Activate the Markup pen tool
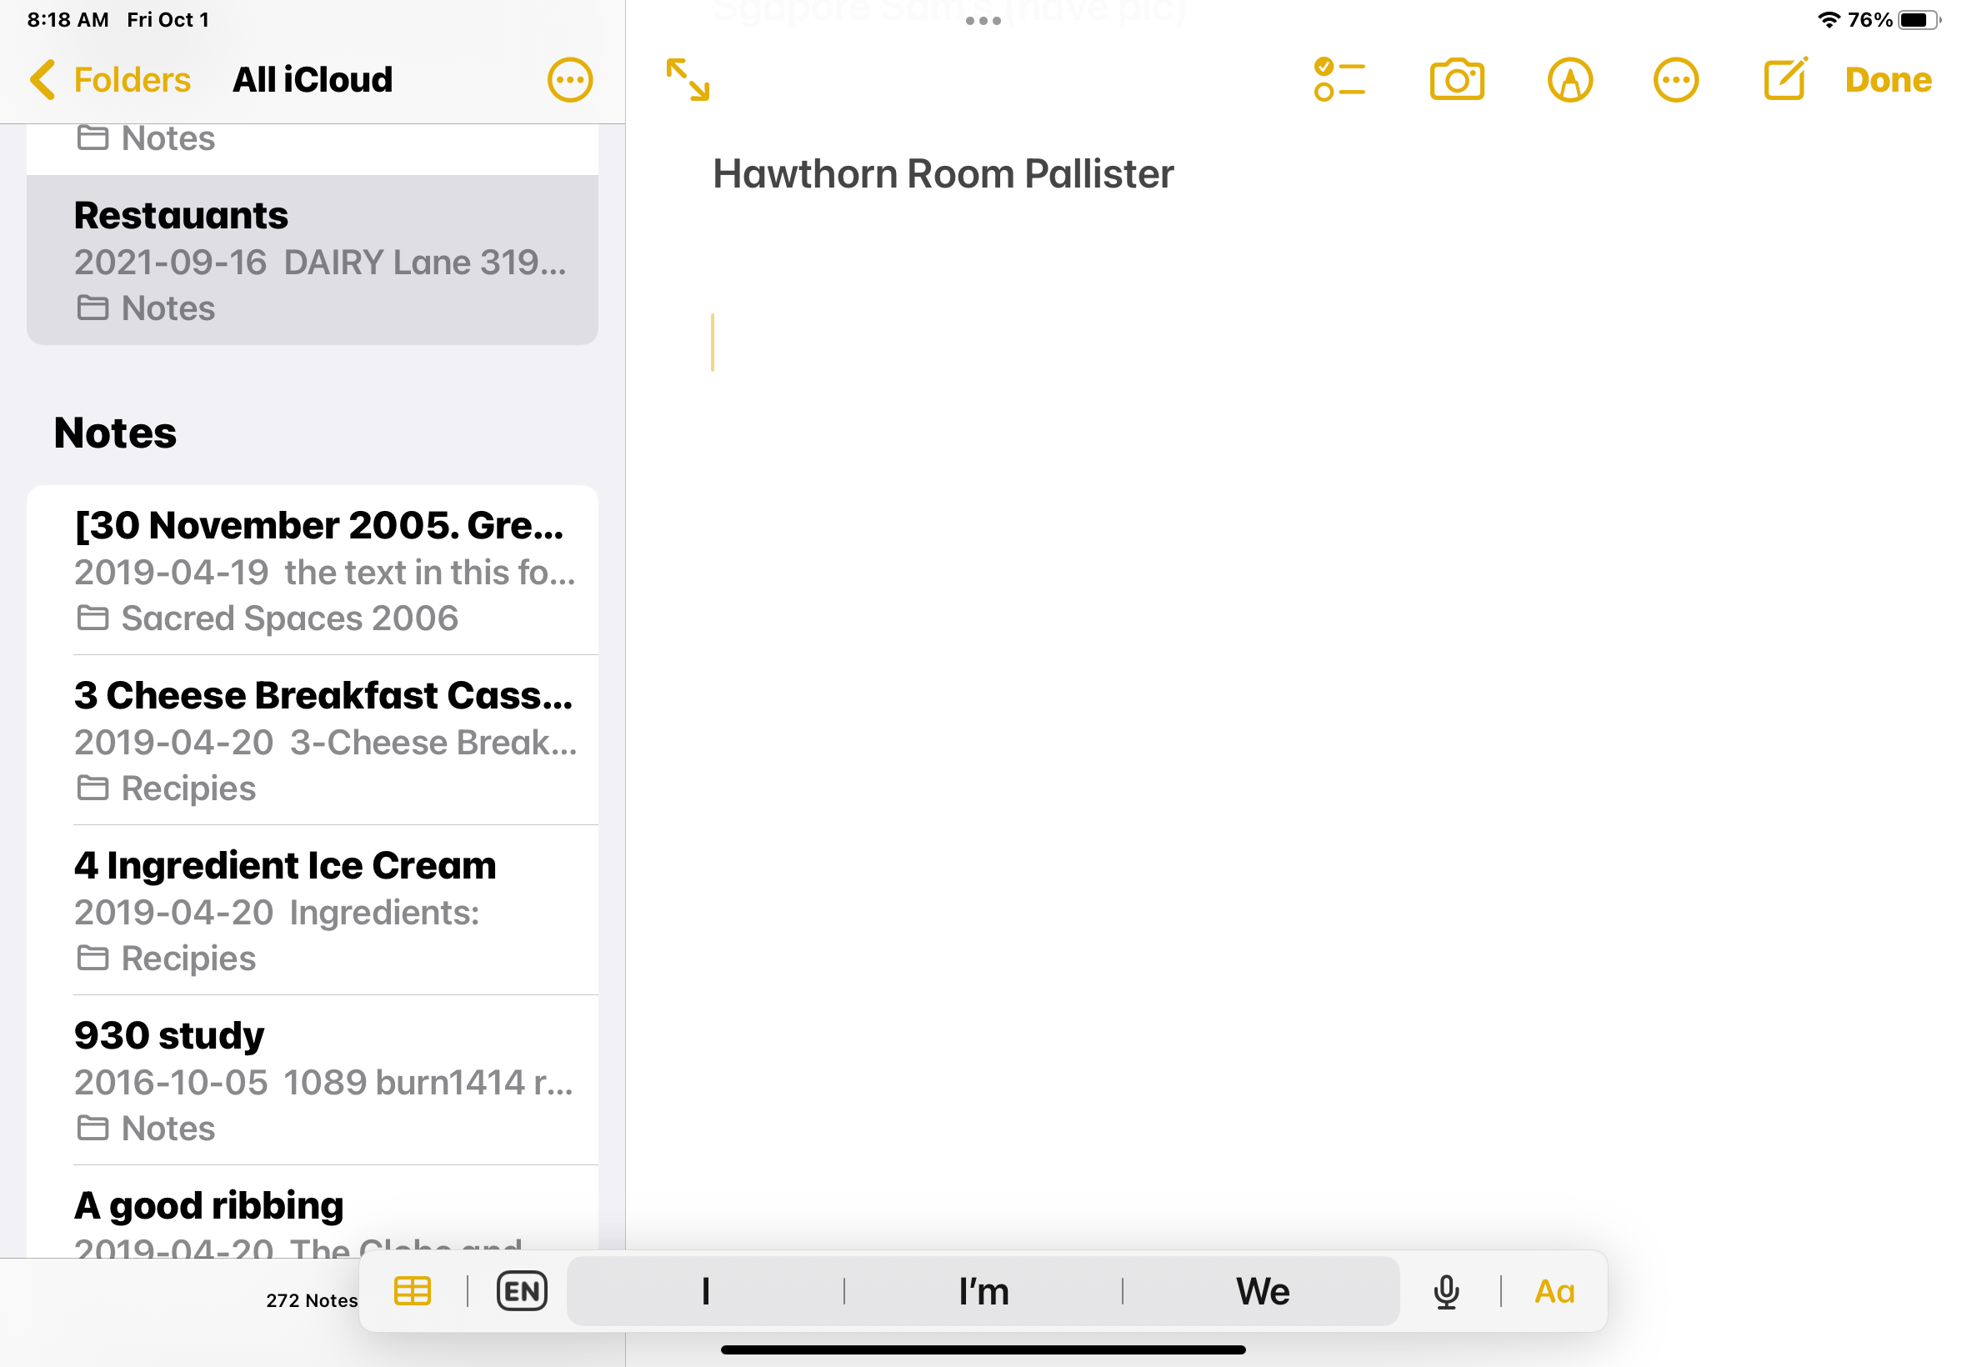This screenshot has width=1967, height=1367. [x=1569, y=80]
